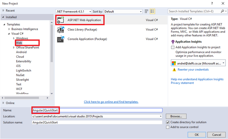
Task: Click the OK button
Action: pos(197,135)
